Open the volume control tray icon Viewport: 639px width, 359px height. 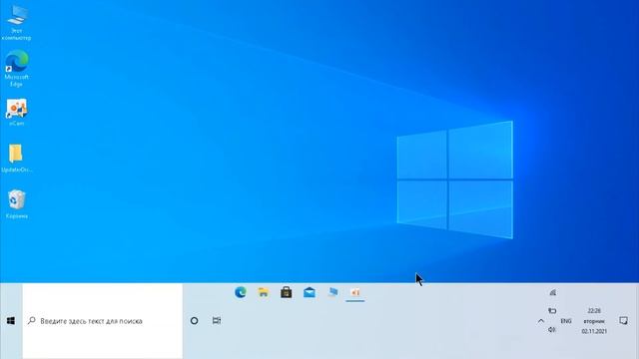552,329
